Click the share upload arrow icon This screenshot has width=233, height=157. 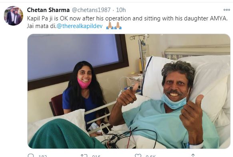[x=193, y=155]
